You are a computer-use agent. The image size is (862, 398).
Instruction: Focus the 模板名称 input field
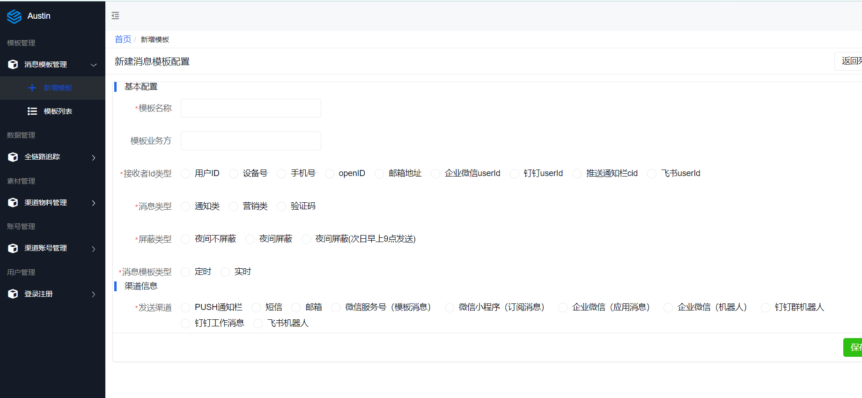pos(250,108)
